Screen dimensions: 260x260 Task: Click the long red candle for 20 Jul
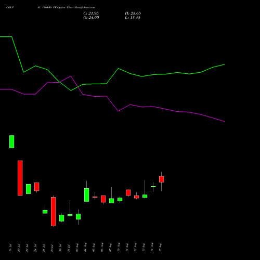(x=20, y=178)
